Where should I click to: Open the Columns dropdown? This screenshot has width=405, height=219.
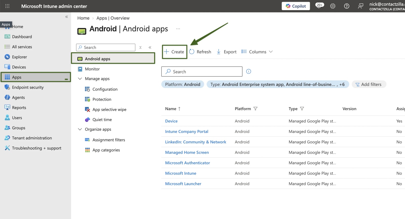click(257, 52)
